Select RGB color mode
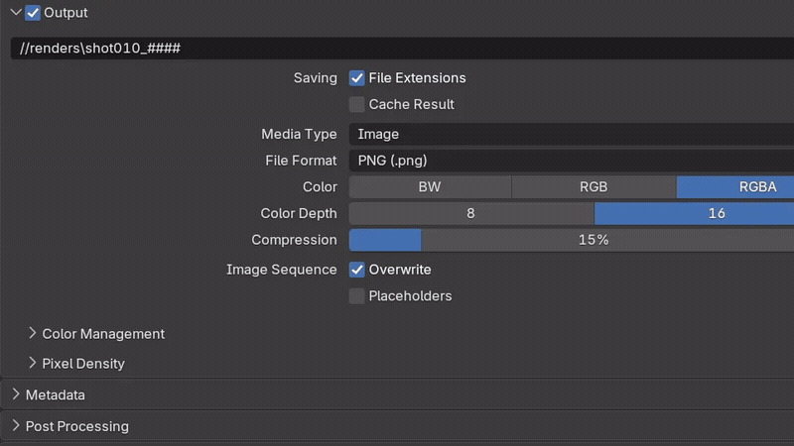The height and width of the screenshot is (446, 794). [594, 187]
